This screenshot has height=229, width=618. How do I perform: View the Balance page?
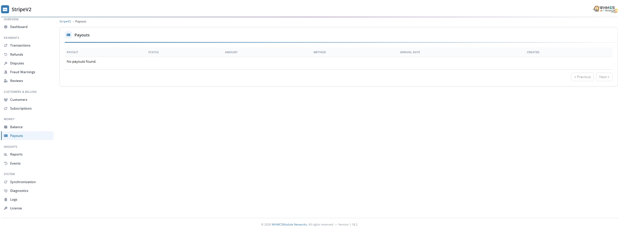tap(27, 127)
